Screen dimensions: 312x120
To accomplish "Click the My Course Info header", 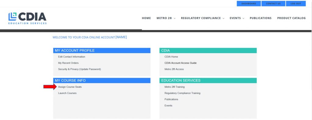I will tap(102, 81).
